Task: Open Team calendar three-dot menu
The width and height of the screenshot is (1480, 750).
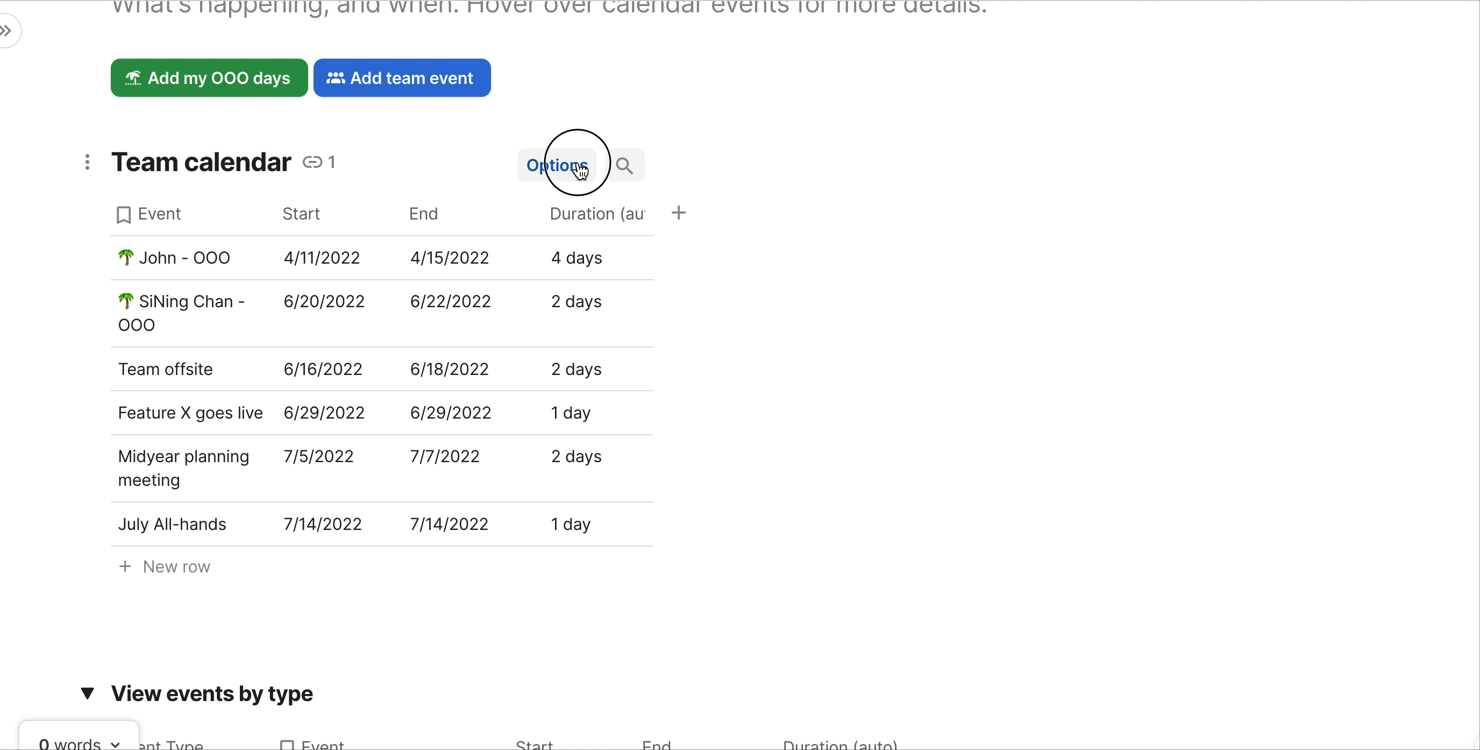Action: [87, 162]
